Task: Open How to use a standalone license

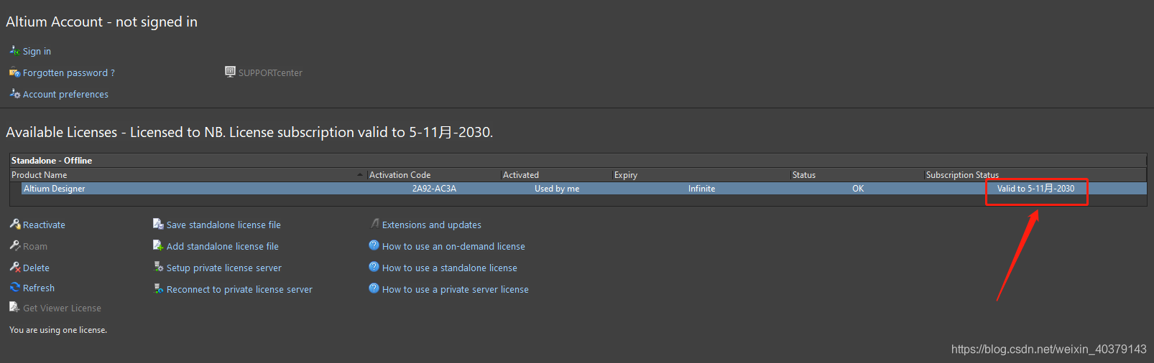Action: (450, 268)
